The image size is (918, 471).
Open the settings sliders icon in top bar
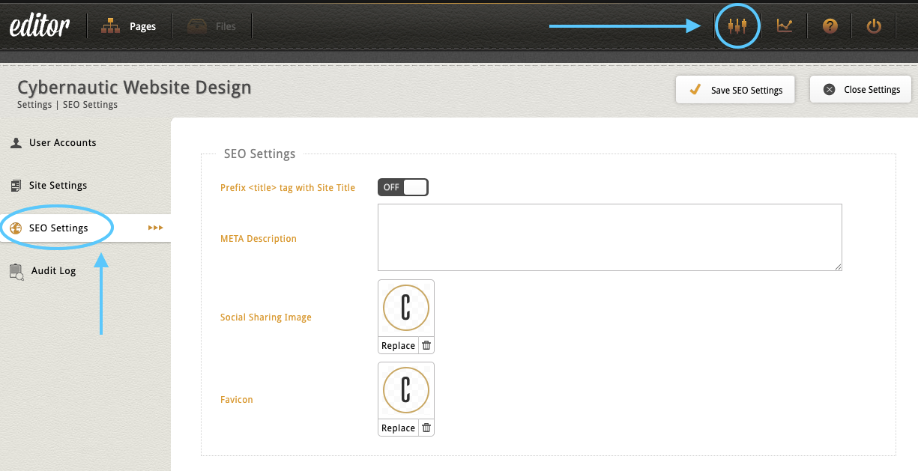pyautogui.click(x=737, y=26)
